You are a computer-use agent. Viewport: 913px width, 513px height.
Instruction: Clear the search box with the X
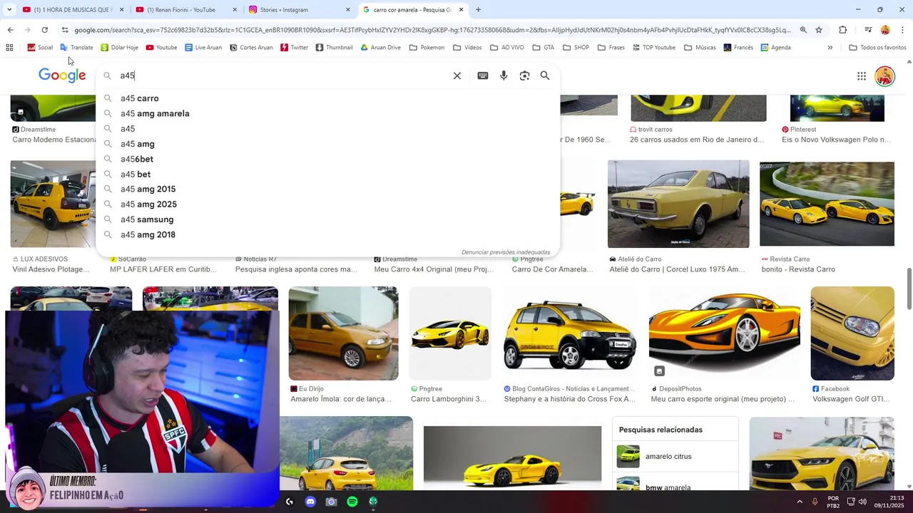(x=457, y=76)
